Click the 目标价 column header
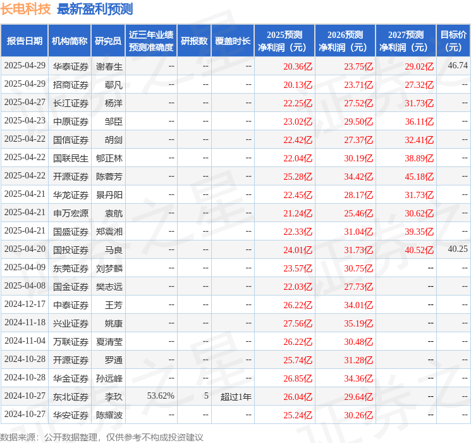This screenshot has height=443, width=471. point(453,41)
